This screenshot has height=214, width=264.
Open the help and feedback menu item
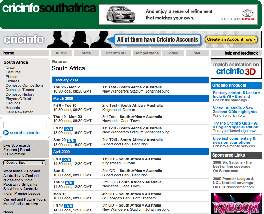tap(241, 53)
